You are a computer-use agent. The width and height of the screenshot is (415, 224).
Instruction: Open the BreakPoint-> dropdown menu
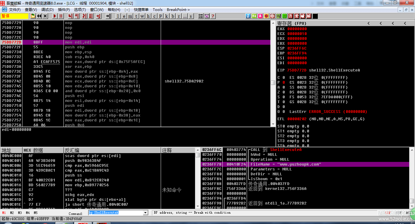[178, 9]
